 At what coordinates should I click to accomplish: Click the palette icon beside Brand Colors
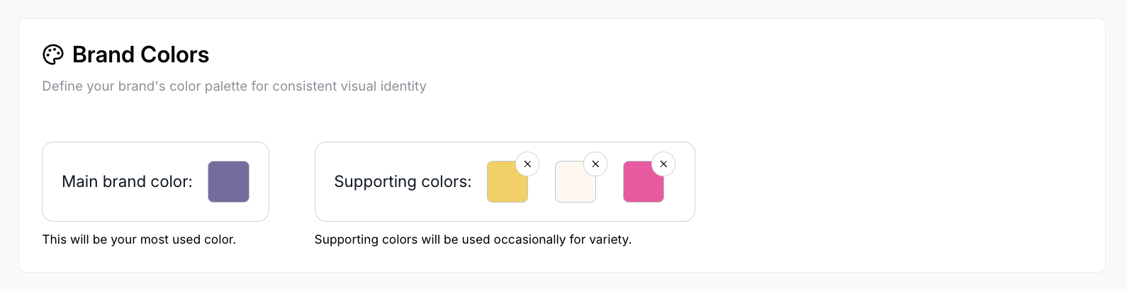pos(53,55)
